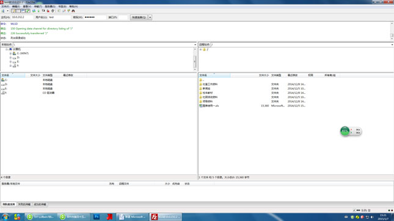Cancel the current operation toolbar icon
Image resolution: width=394 pixels, height=221 pixels.
pyautogui.click(x=43, y=11)
